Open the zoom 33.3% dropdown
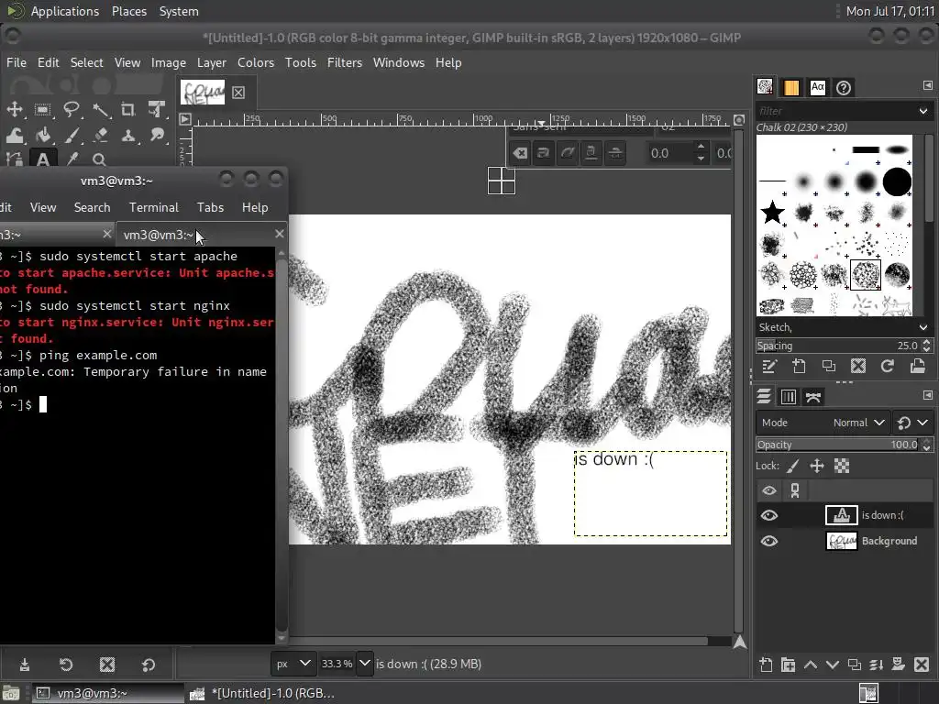This screenshot has height=704, width=939. tap(365, 664)
